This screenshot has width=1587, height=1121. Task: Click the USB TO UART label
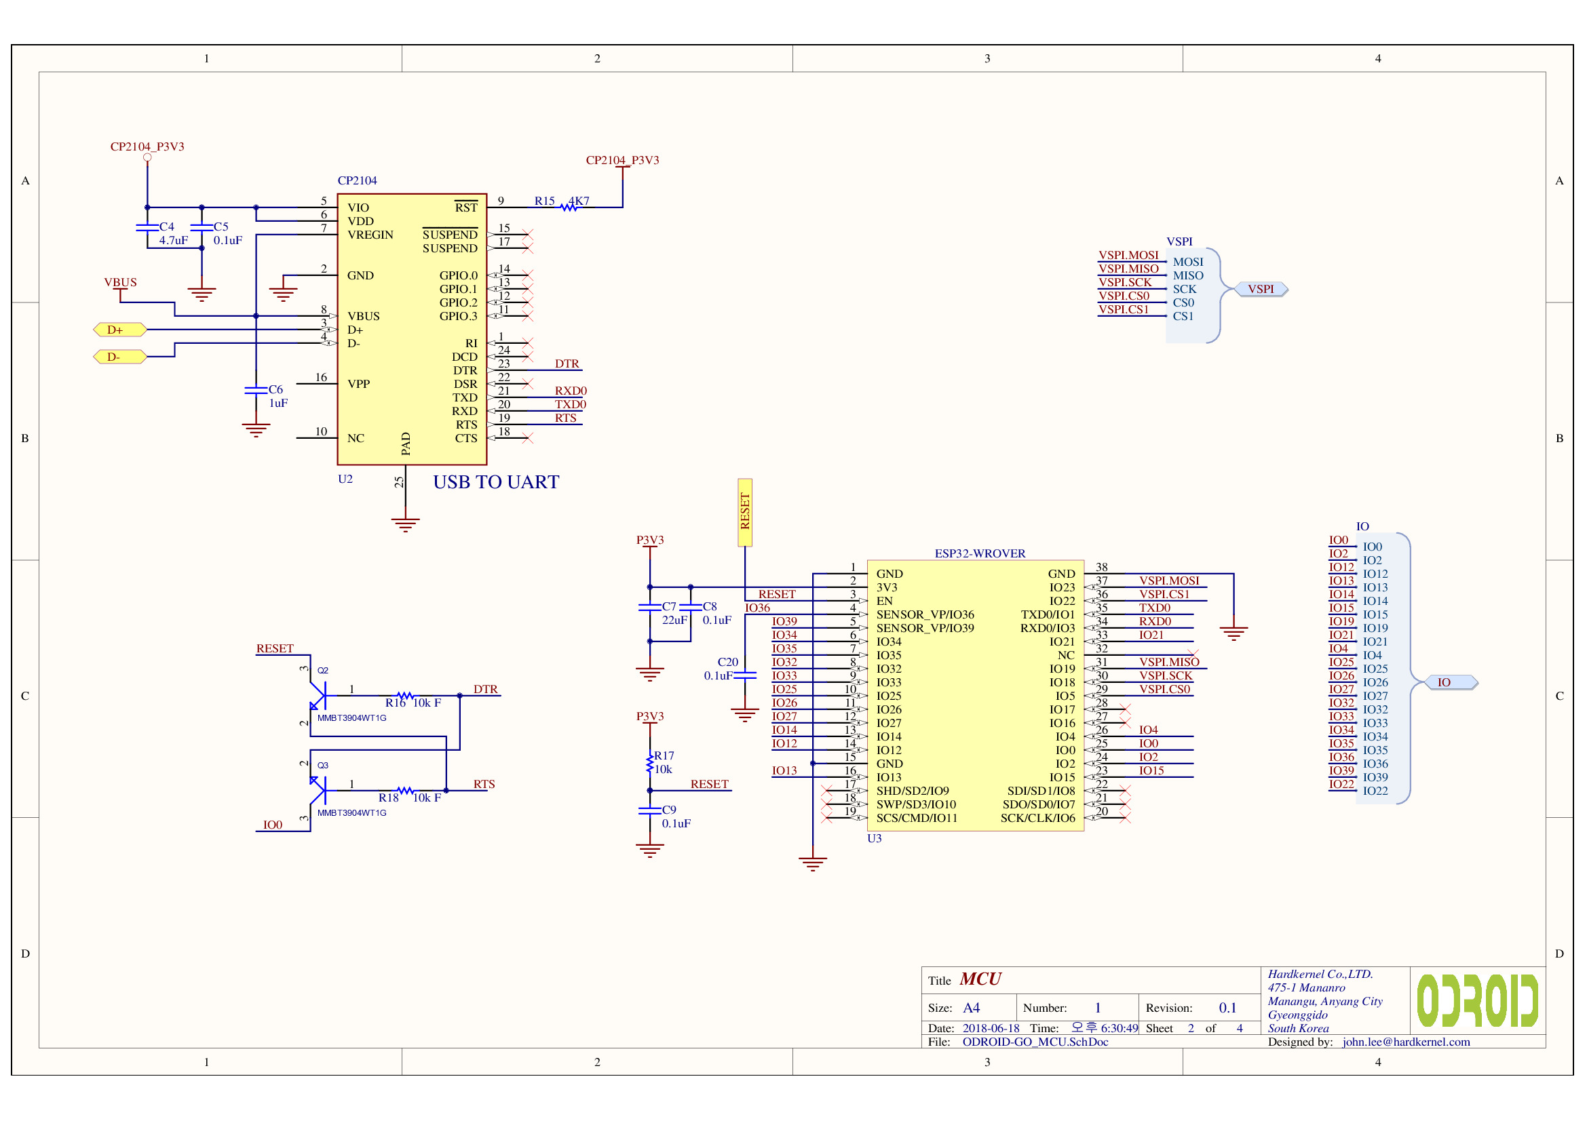(x=495, y=482)
